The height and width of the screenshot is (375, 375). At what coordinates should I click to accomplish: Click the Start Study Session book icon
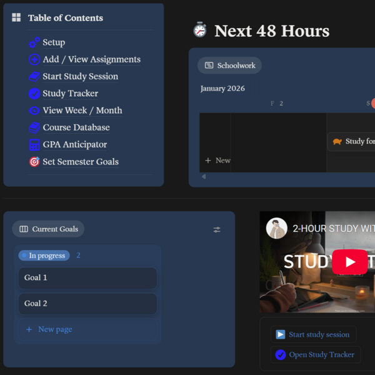pos(34,76)
